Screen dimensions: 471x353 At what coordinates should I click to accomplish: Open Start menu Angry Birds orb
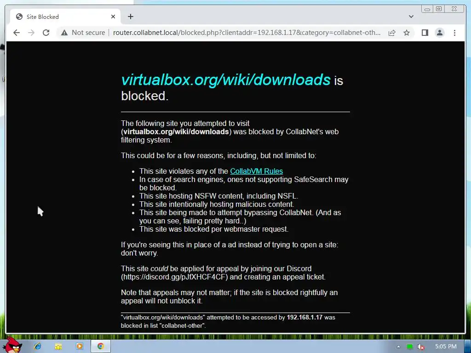tap(11, 346)
